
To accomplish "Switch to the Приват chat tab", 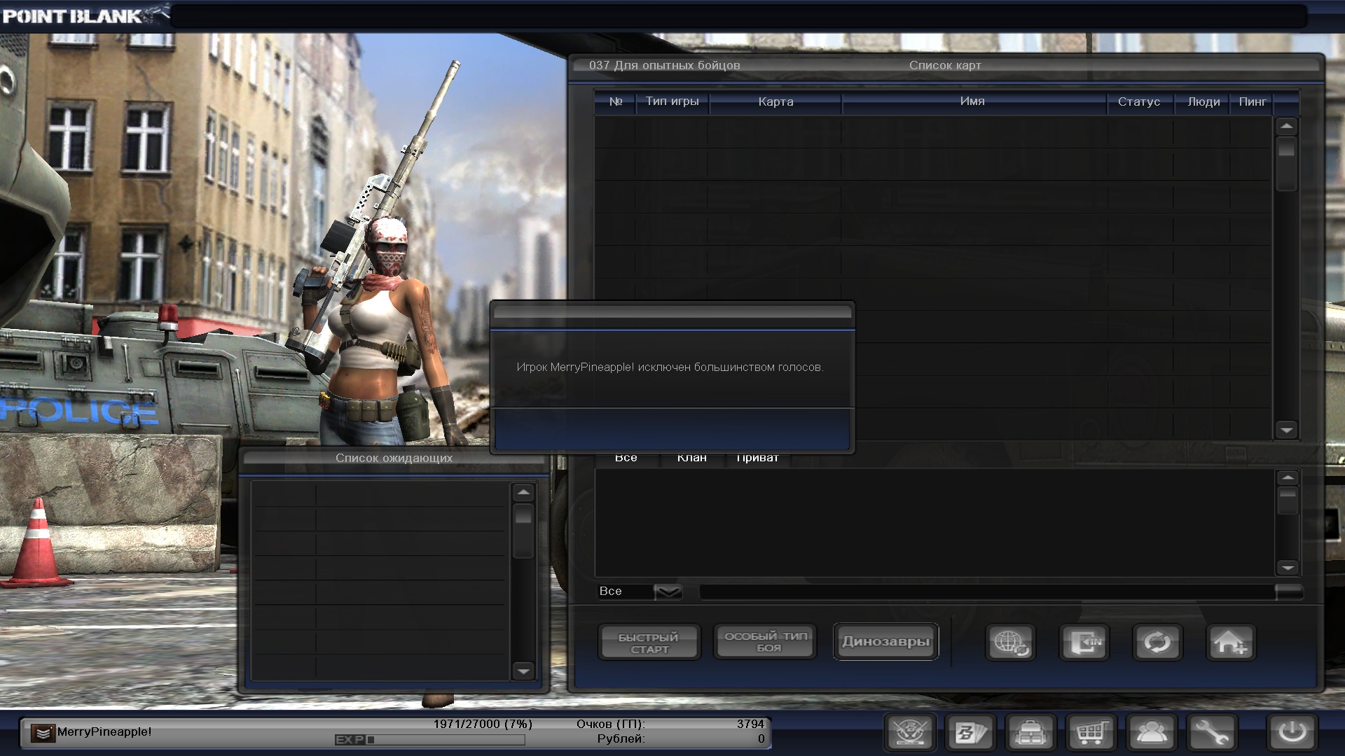I will coord(757,458).
